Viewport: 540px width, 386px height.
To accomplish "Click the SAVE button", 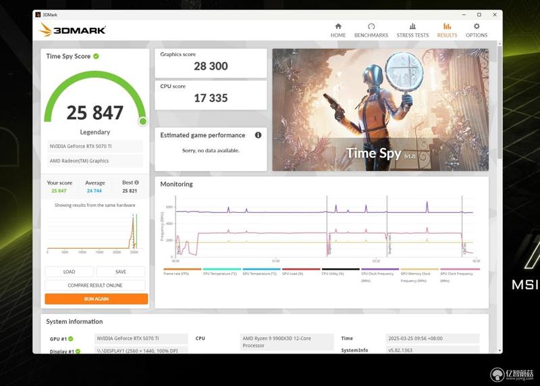I will coord(121,272).
